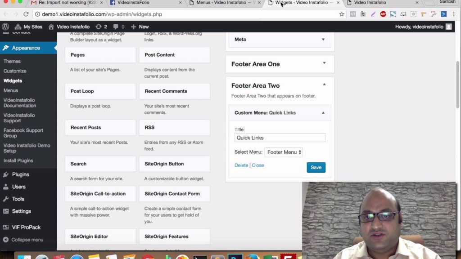Select the Pages widget
The width and height of the screenshot is (461, 259).
coord(100,55)
